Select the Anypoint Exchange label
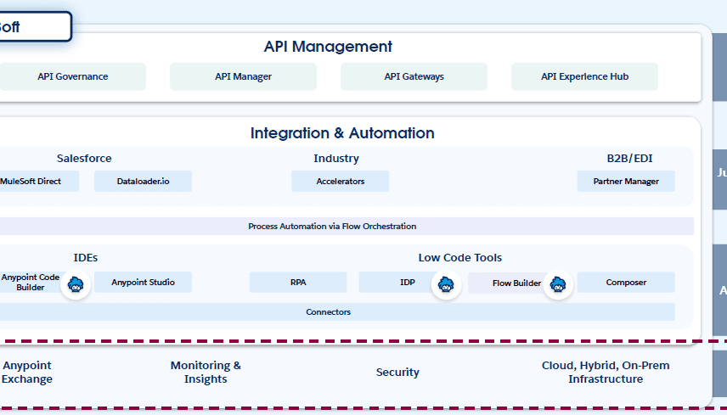The image size is (727, 415). click(27, 372)
